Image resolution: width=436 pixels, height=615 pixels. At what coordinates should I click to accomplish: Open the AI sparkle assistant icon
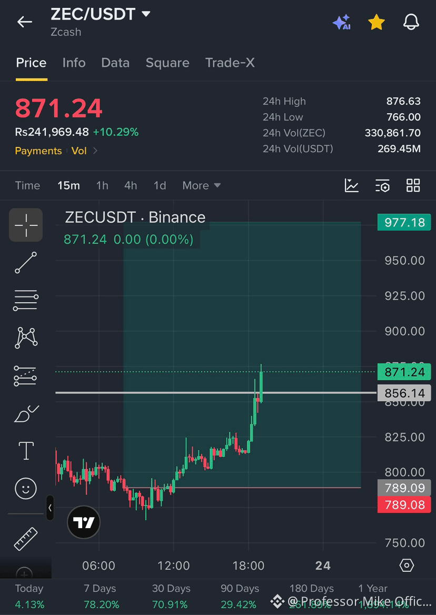(x=341, y=22)
